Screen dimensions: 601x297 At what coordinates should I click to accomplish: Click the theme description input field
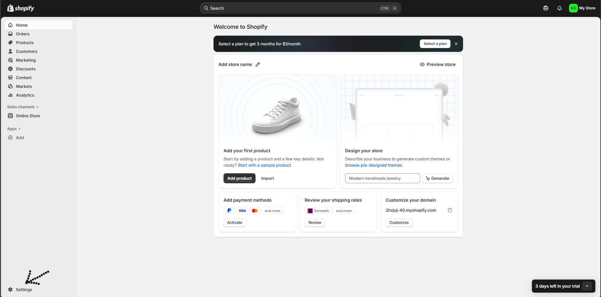[x=382, y=178]
